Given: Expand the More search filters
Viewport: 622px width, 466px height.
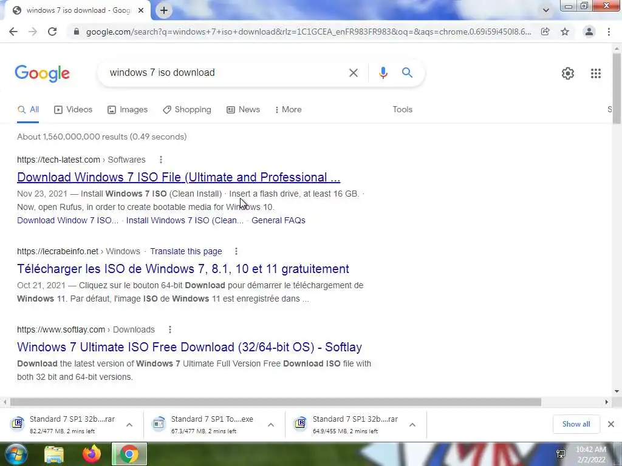Looking at the screenshot, I should (289, 110).
